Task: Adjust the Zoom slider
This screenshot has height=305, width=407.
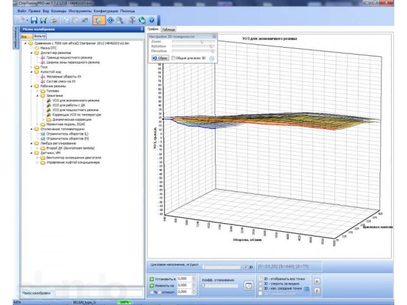Action: tap(201, 41)
